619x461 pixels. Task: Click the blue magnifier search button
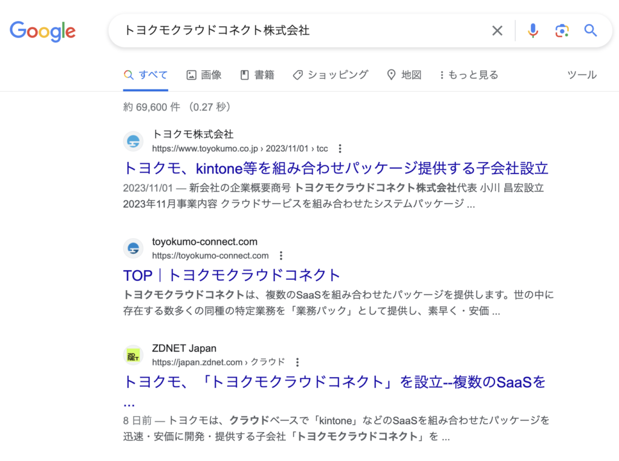click(591, 31)
